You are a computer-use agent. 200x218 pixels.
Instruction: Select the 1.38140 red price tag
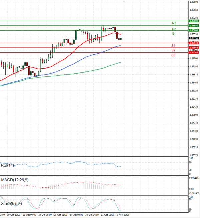pyautogui.click(x=194, y=43)
